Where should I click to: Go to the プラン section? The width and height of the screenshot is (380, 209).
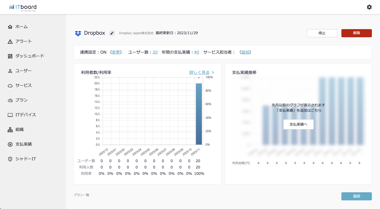point(21,100)
